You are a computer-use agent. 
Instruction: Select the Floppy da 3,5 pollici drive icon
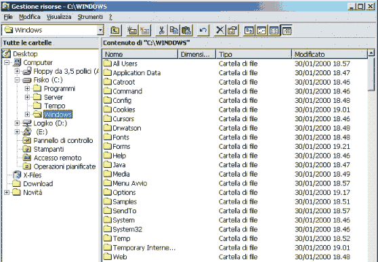coord(27,71)
